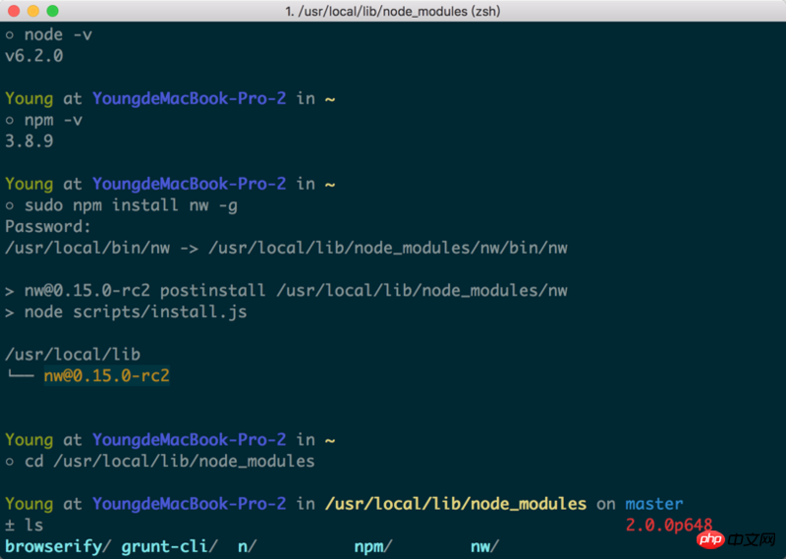
Task: Click 'cd /usr/local/lib/node_modules' command
Action: 160,461
